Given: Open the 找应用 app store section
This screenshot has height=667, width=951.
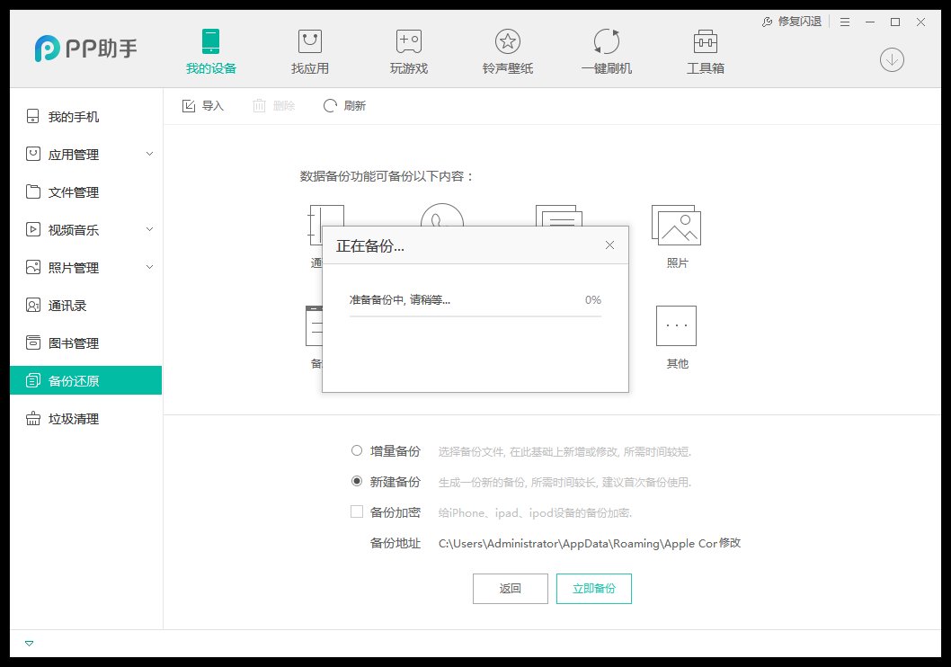Looking at the screenshot, I should click(308, 49).
